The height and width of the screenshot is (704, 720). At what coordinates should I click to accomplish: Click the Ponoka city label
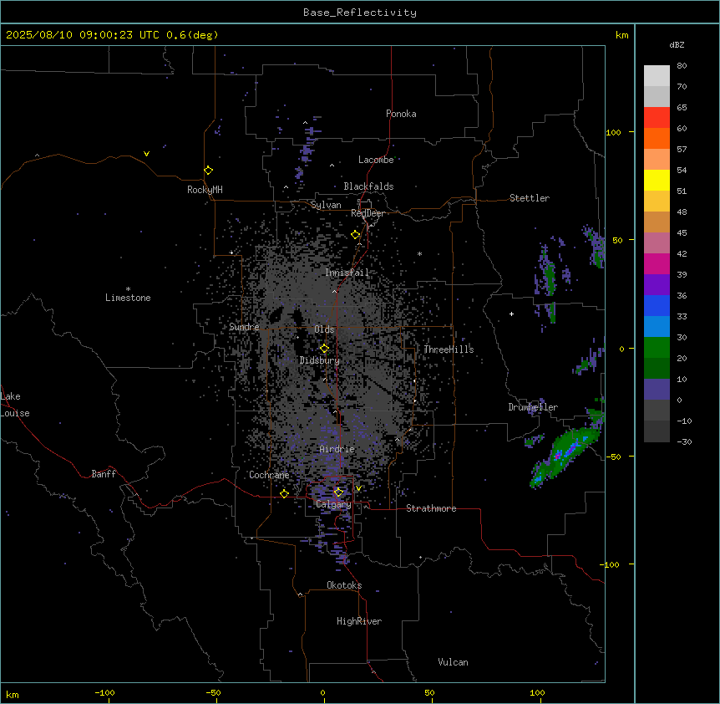point(401,114)
